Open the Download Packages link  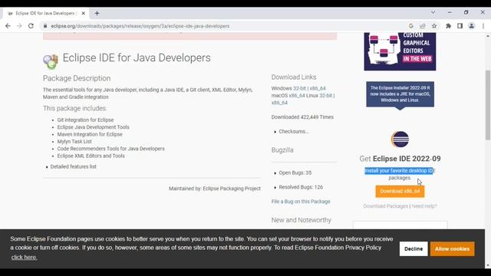pyautogui.click(x=385, y=206)
